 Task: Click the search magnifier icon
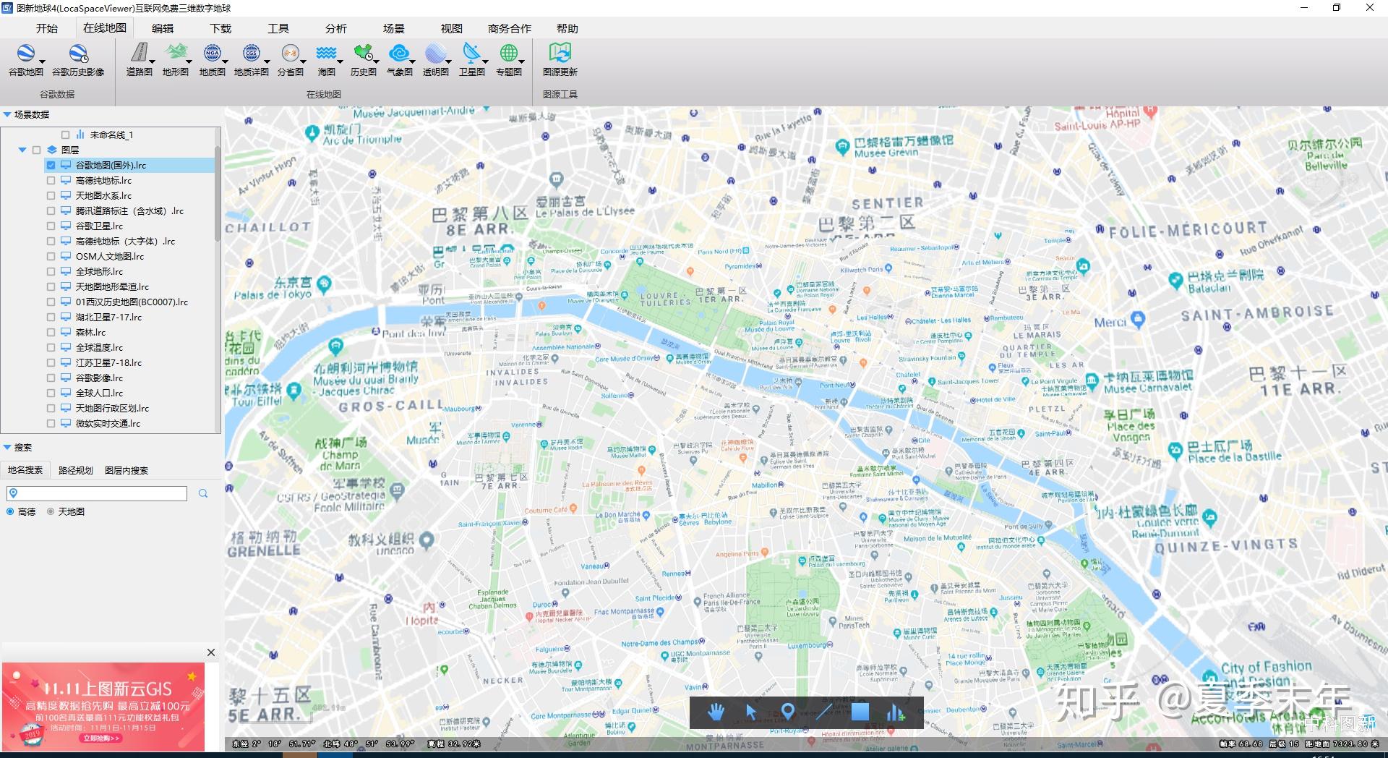pos(203,493)
